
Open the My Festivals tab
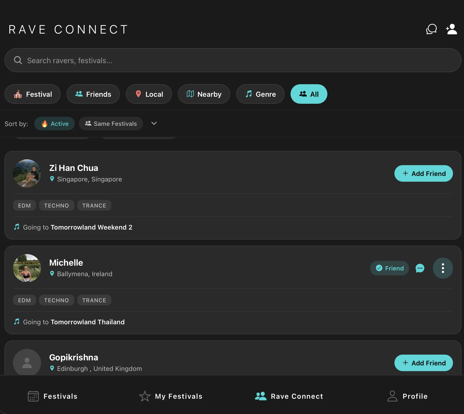coord(171,396)
